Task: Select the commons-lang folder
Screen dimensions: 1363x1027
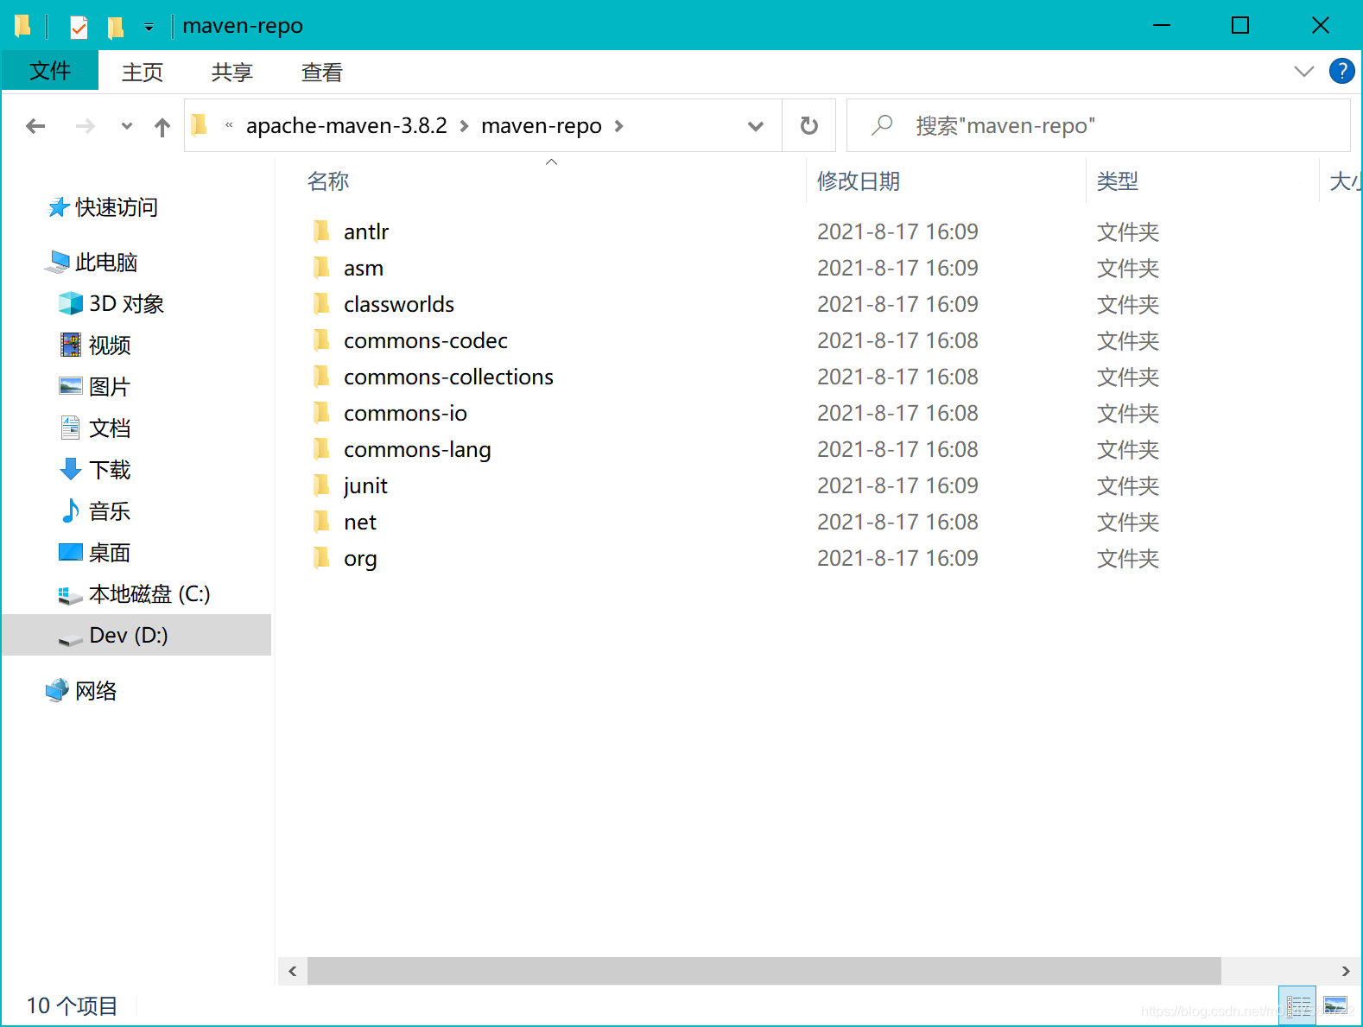Action: coord(417,449)
